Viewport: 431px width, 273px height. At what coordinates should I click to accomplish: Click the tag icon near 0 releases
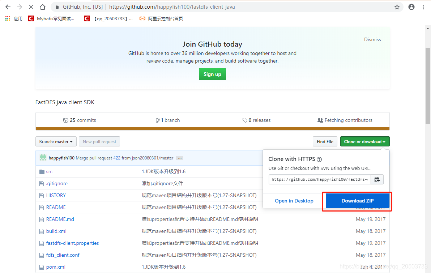245,120
